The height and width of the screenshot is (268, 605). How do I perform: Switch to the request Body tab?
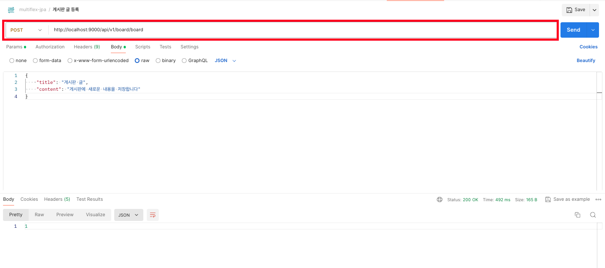(x=118, y=47)
